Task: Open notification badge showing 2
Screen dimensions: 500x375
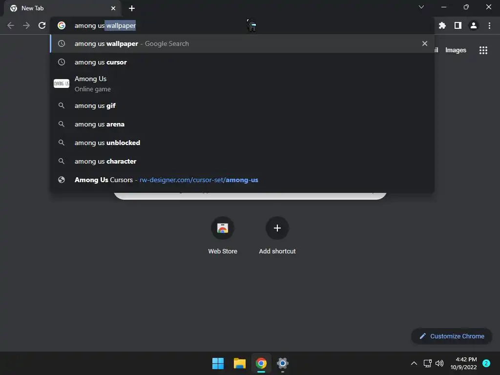Action: pos(486,363)
